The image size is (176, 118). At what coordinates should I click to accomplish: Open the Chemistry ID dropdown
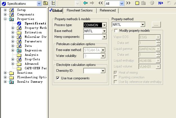[103, 71]
